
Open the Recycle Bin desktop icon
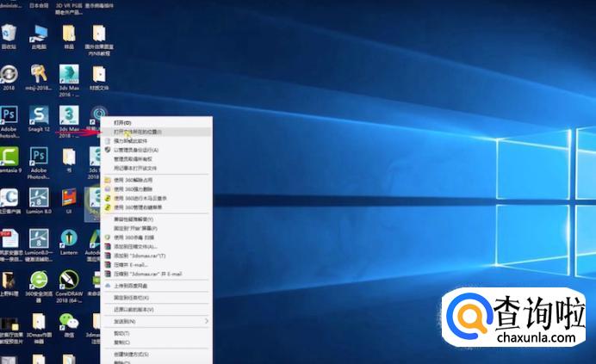(x=9, y=37)
